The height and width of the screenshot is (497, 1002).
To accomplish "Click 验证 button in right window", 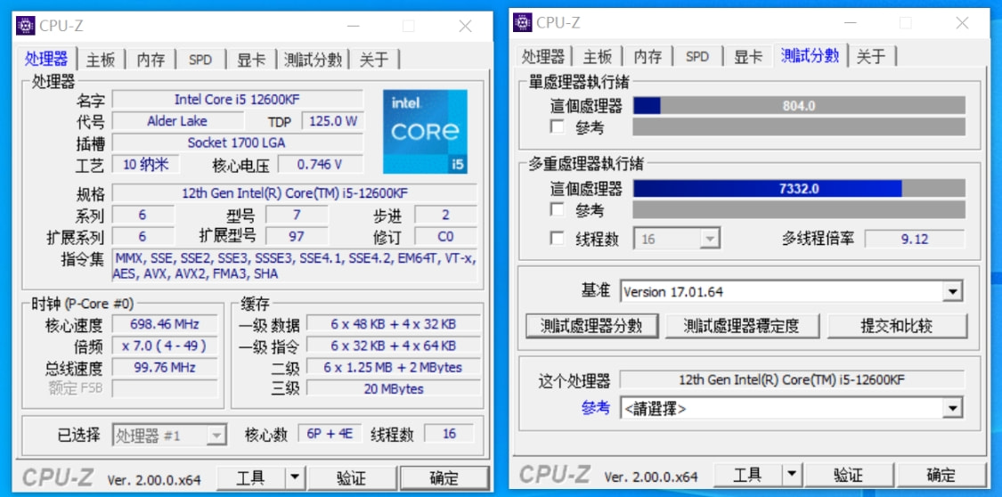I will click(849, 475).
